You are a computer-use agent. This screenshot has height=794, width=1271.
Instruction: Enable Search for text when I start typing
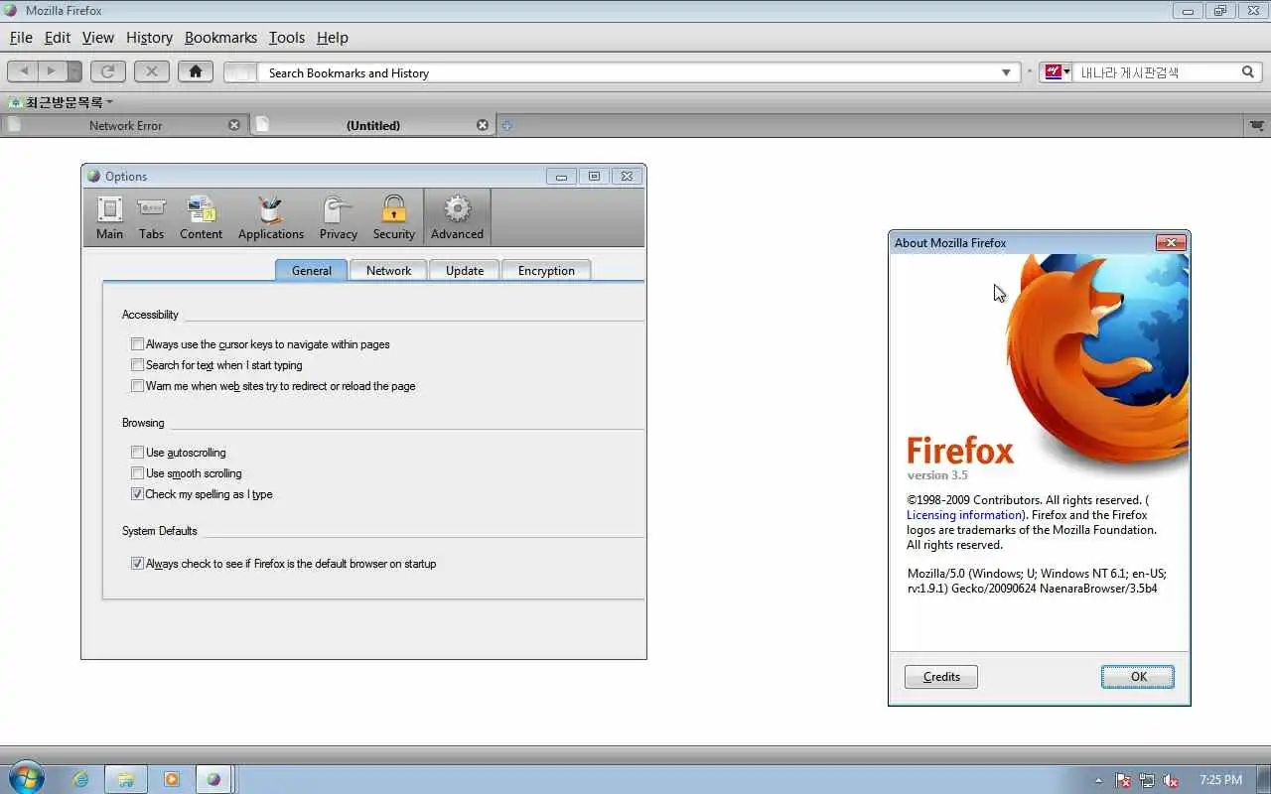coord(137,365)
